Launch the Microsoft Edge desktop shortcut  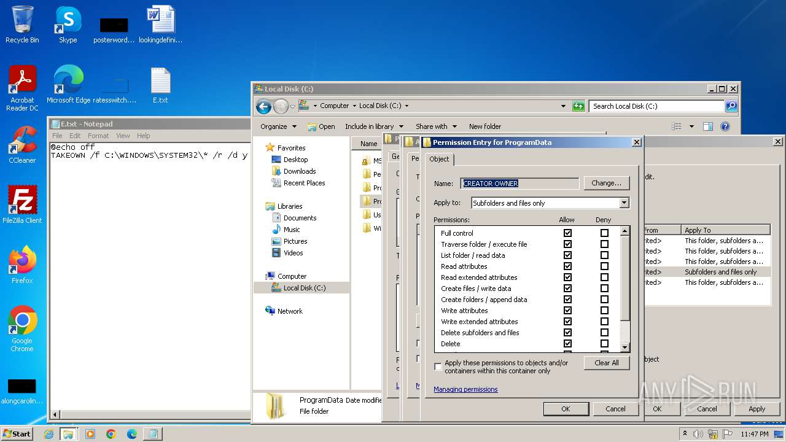pos(68,84)
